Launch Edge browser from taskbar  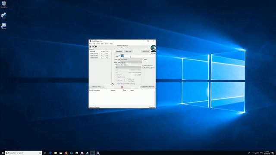[x=50, y=153]
